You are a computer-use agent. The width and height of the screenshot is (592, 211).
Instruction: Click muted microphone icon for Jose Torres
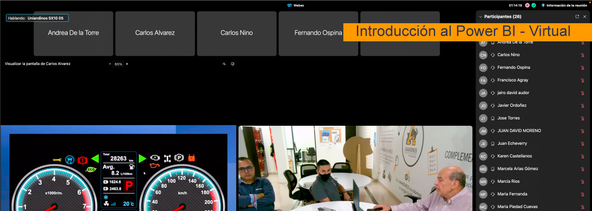point(583,118)
